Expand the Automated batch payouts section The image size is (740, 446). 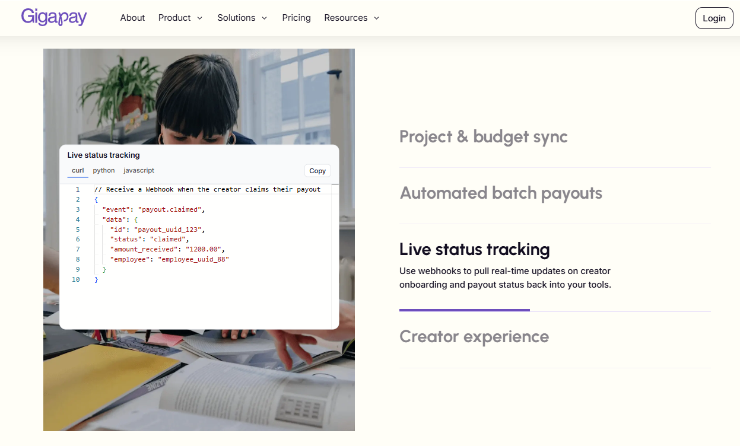501,193
